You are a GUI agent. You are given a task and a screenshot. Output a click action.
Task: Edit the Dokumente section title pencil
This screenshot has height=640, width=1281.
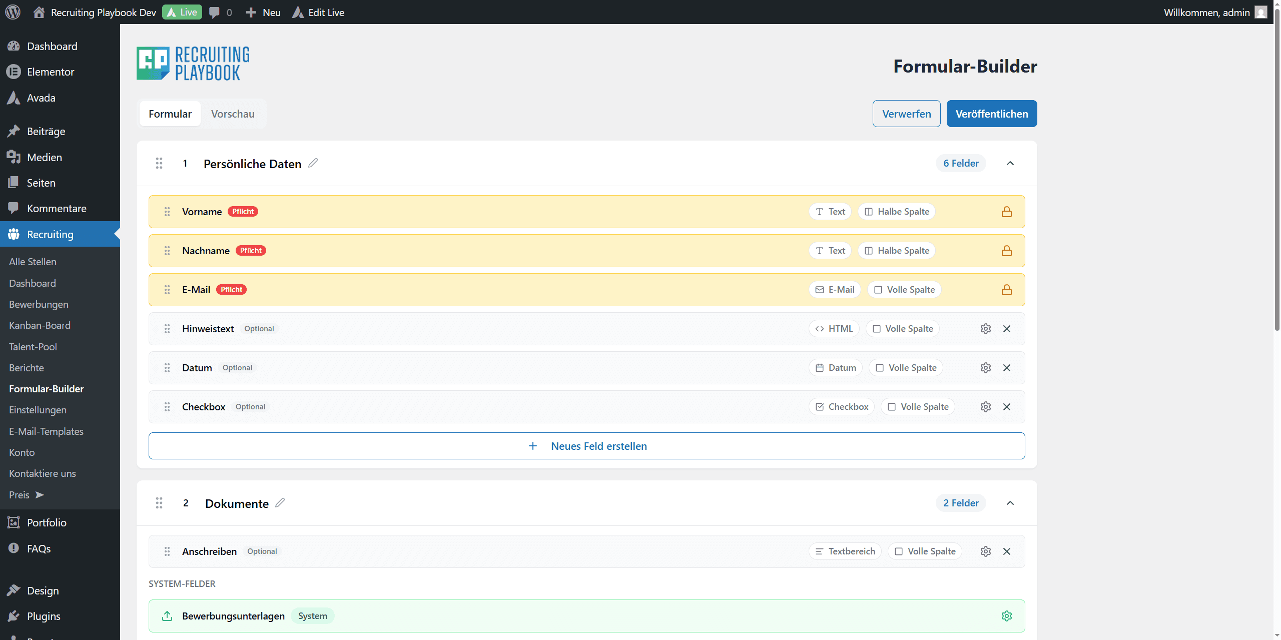point(280,502)
